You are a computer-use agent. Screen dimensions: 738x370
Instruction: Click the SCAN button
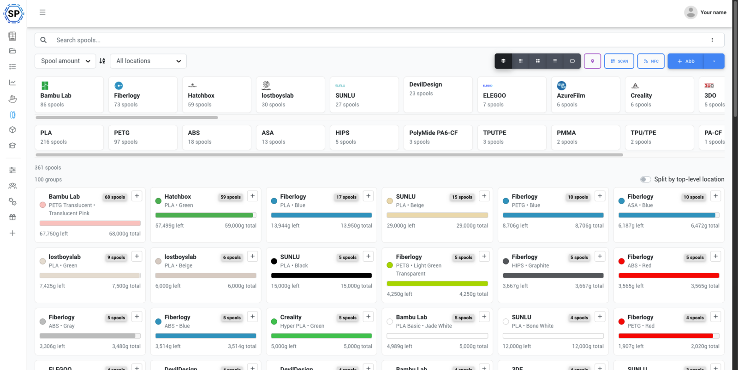pyautogui.click(x=619, y=61)
